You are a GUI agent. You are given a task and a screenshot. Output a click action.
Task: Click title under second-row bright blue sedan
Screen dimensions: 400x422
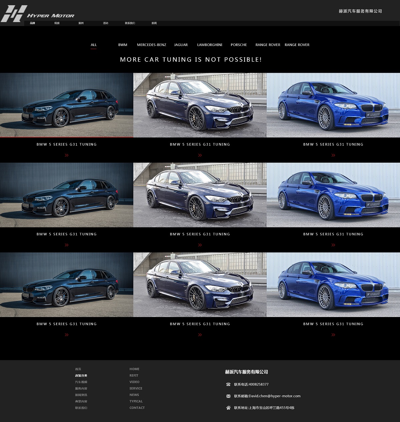[333, 234]
